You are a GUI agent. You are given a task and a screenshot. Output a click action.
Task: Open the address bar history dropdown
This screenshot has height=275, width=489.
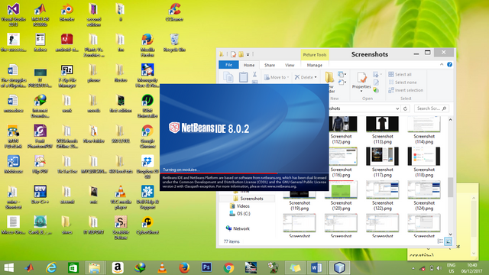(397, 108)
